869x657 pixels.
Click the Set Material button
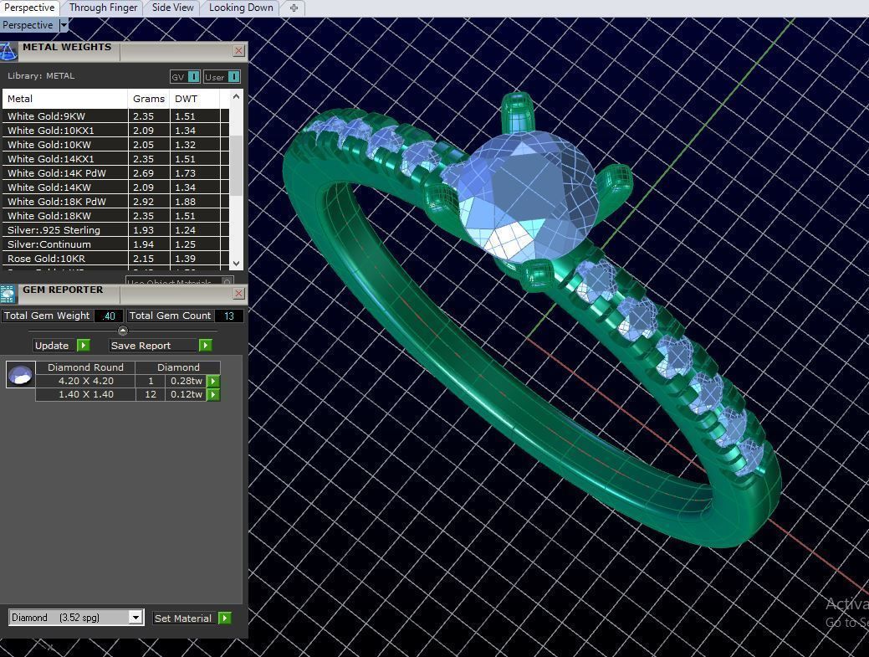tap(185, 619)
